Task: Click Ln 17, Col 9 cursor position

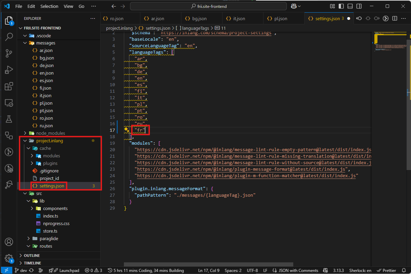Action: point(209,270)
